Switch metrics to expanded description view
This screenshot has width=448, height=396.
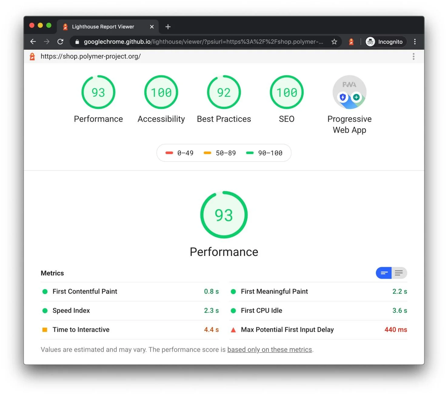click(399, 273)
